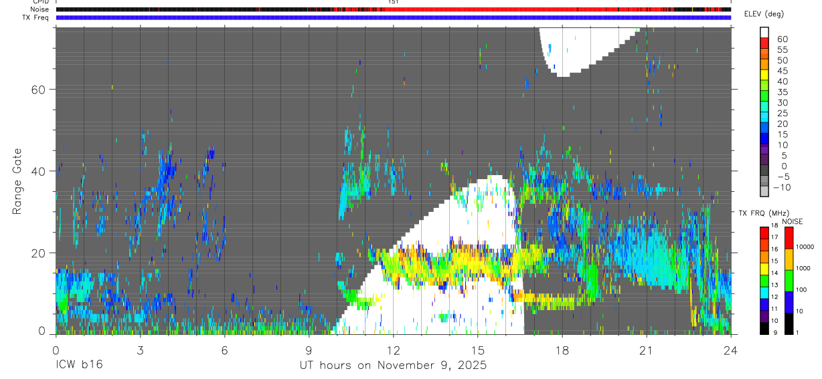Click the "18" hour tick on the time axis
The image size is (822, 379).
click(562, 350)
